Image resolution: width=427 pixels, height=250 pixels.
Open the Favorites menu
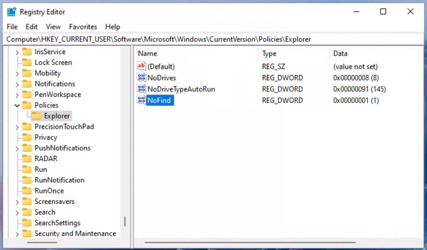(83, 27)
